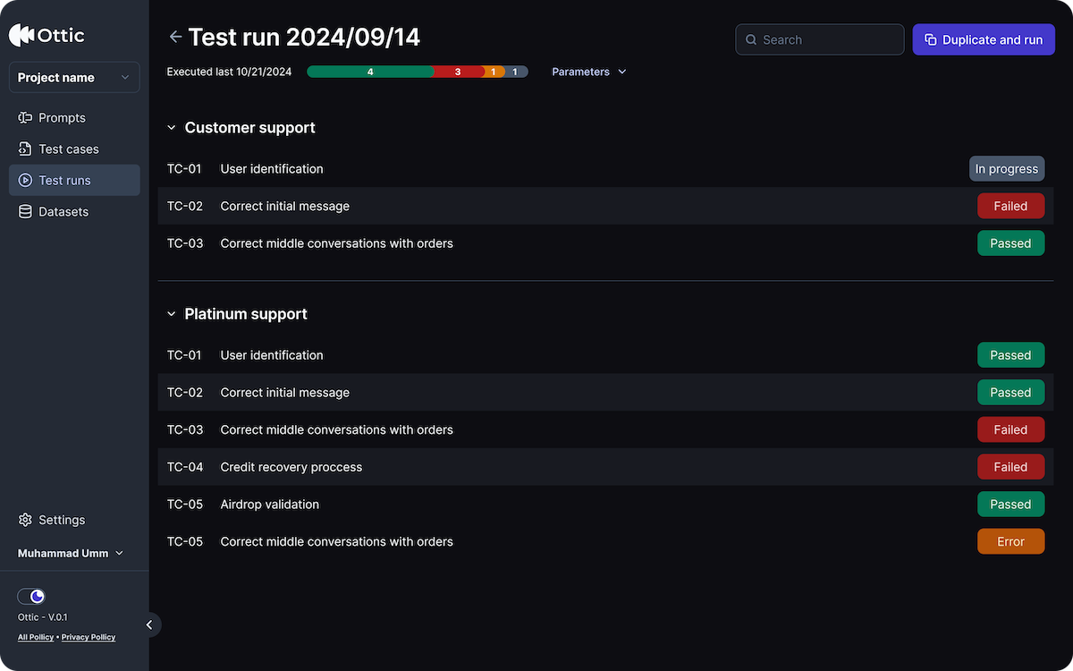Click the Datasets database icon
Image resolution: width=1073 pixels, height=671 pixels.
point(25,212)
